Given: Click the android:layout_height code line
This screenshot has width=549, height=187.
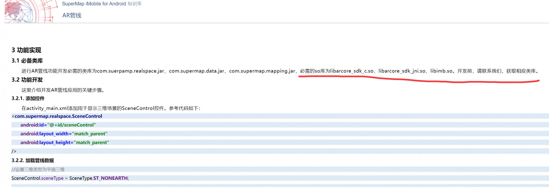Looking at the screenshot, I should pos(64,142).
